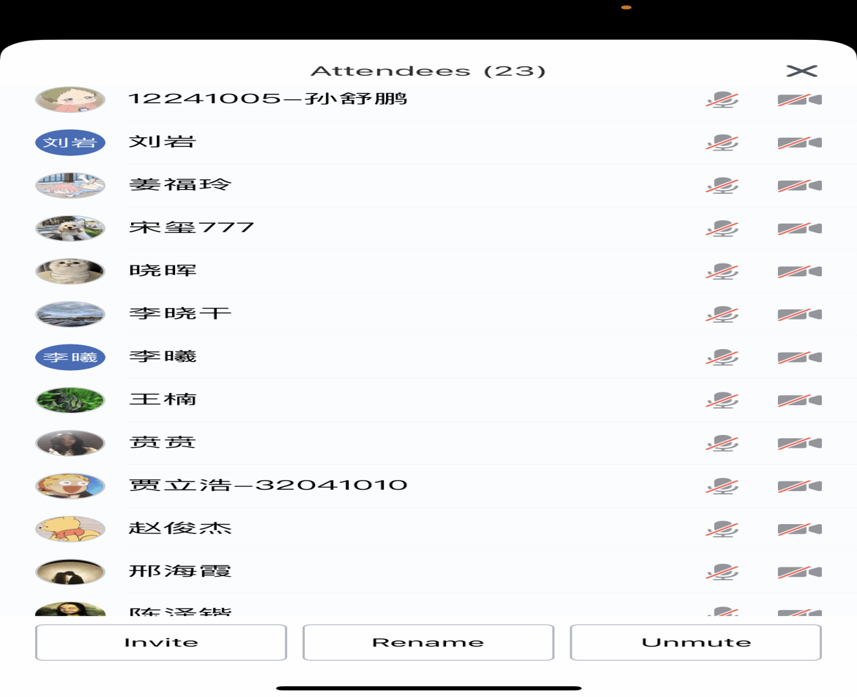Click the camera-off icon for 赵俊杰

799,529
